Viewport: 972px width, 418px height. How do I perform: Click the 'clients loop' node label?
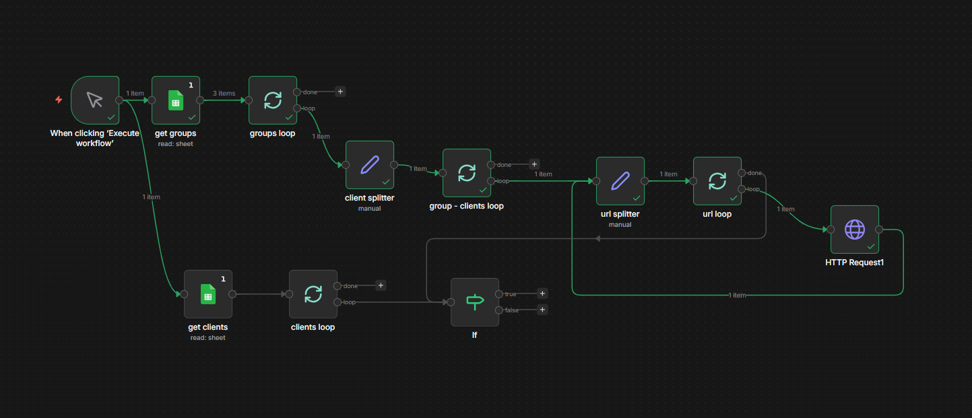pyautogui.click(x=313, y=327)
